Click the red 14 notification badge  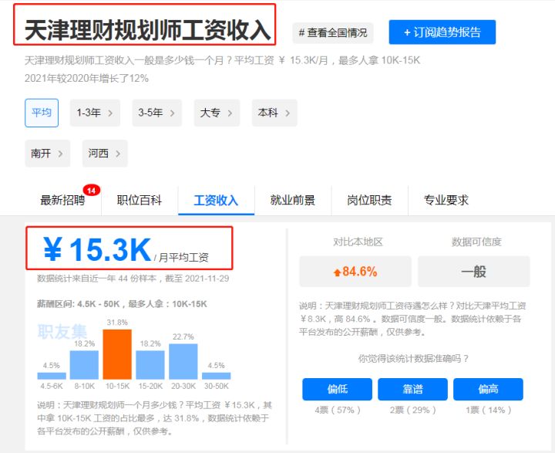(x=91, y=190)
